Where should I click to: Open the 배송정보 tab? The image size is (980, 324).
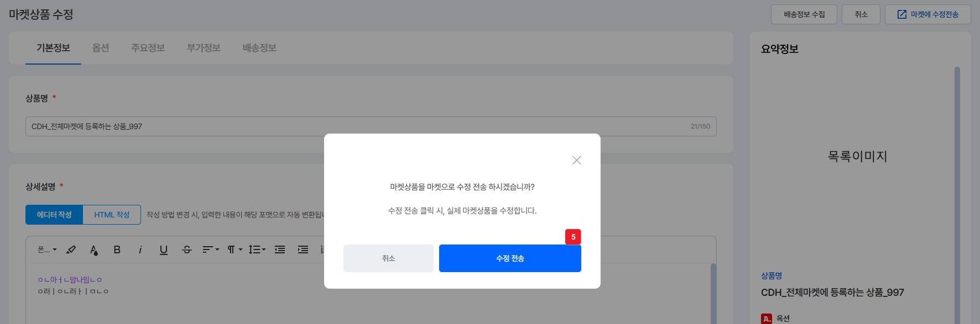click(259, 48)
